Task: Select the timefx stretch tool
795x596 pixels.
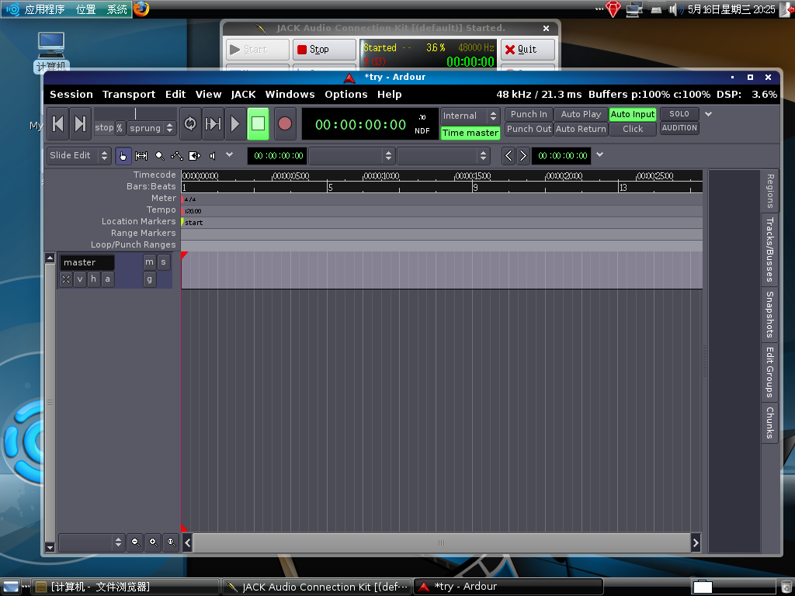Action: pos(195,155)
